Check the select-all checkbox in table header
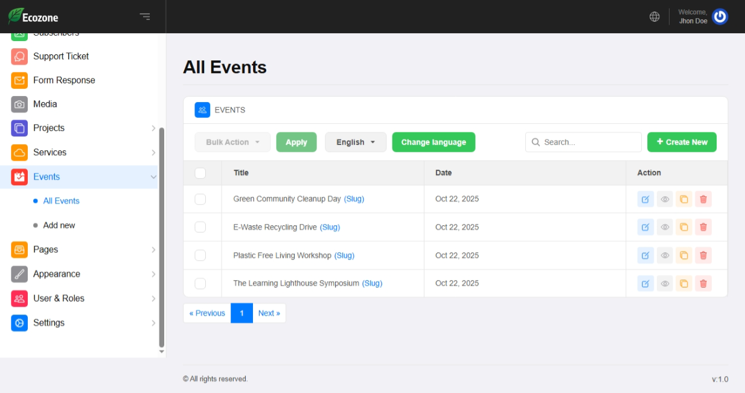The height and width of the screenshot is (393, 745). tap(200, 173)
